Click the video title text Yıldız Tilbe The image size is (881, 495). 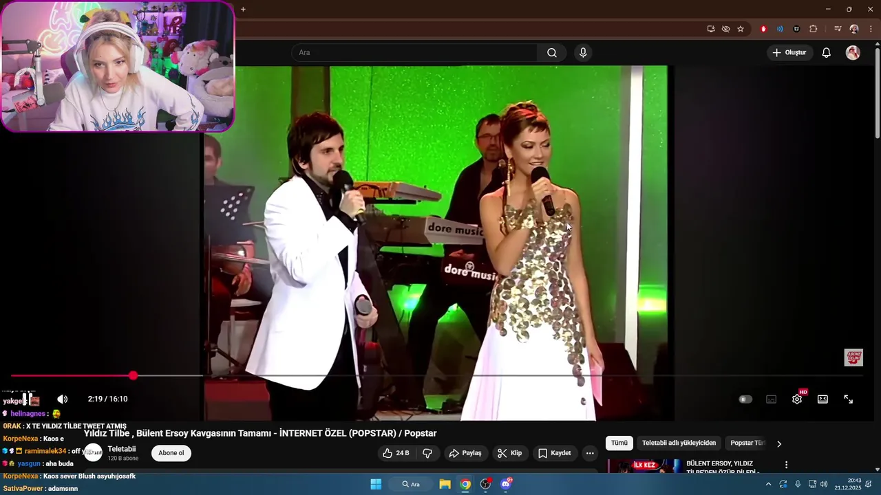coord(260,433)
